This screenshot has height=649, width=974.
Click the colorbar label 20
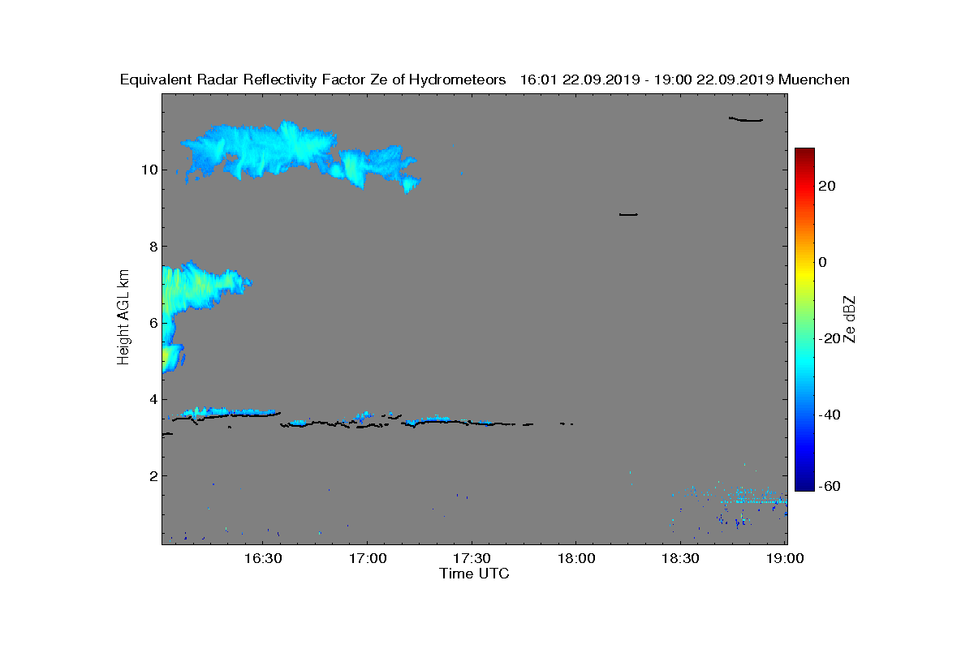point(827,186)
